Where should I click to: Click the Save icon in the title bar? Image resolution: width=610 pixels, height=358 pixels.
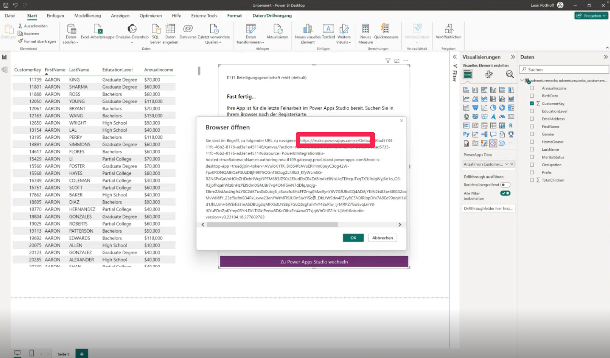coord(5,5)
